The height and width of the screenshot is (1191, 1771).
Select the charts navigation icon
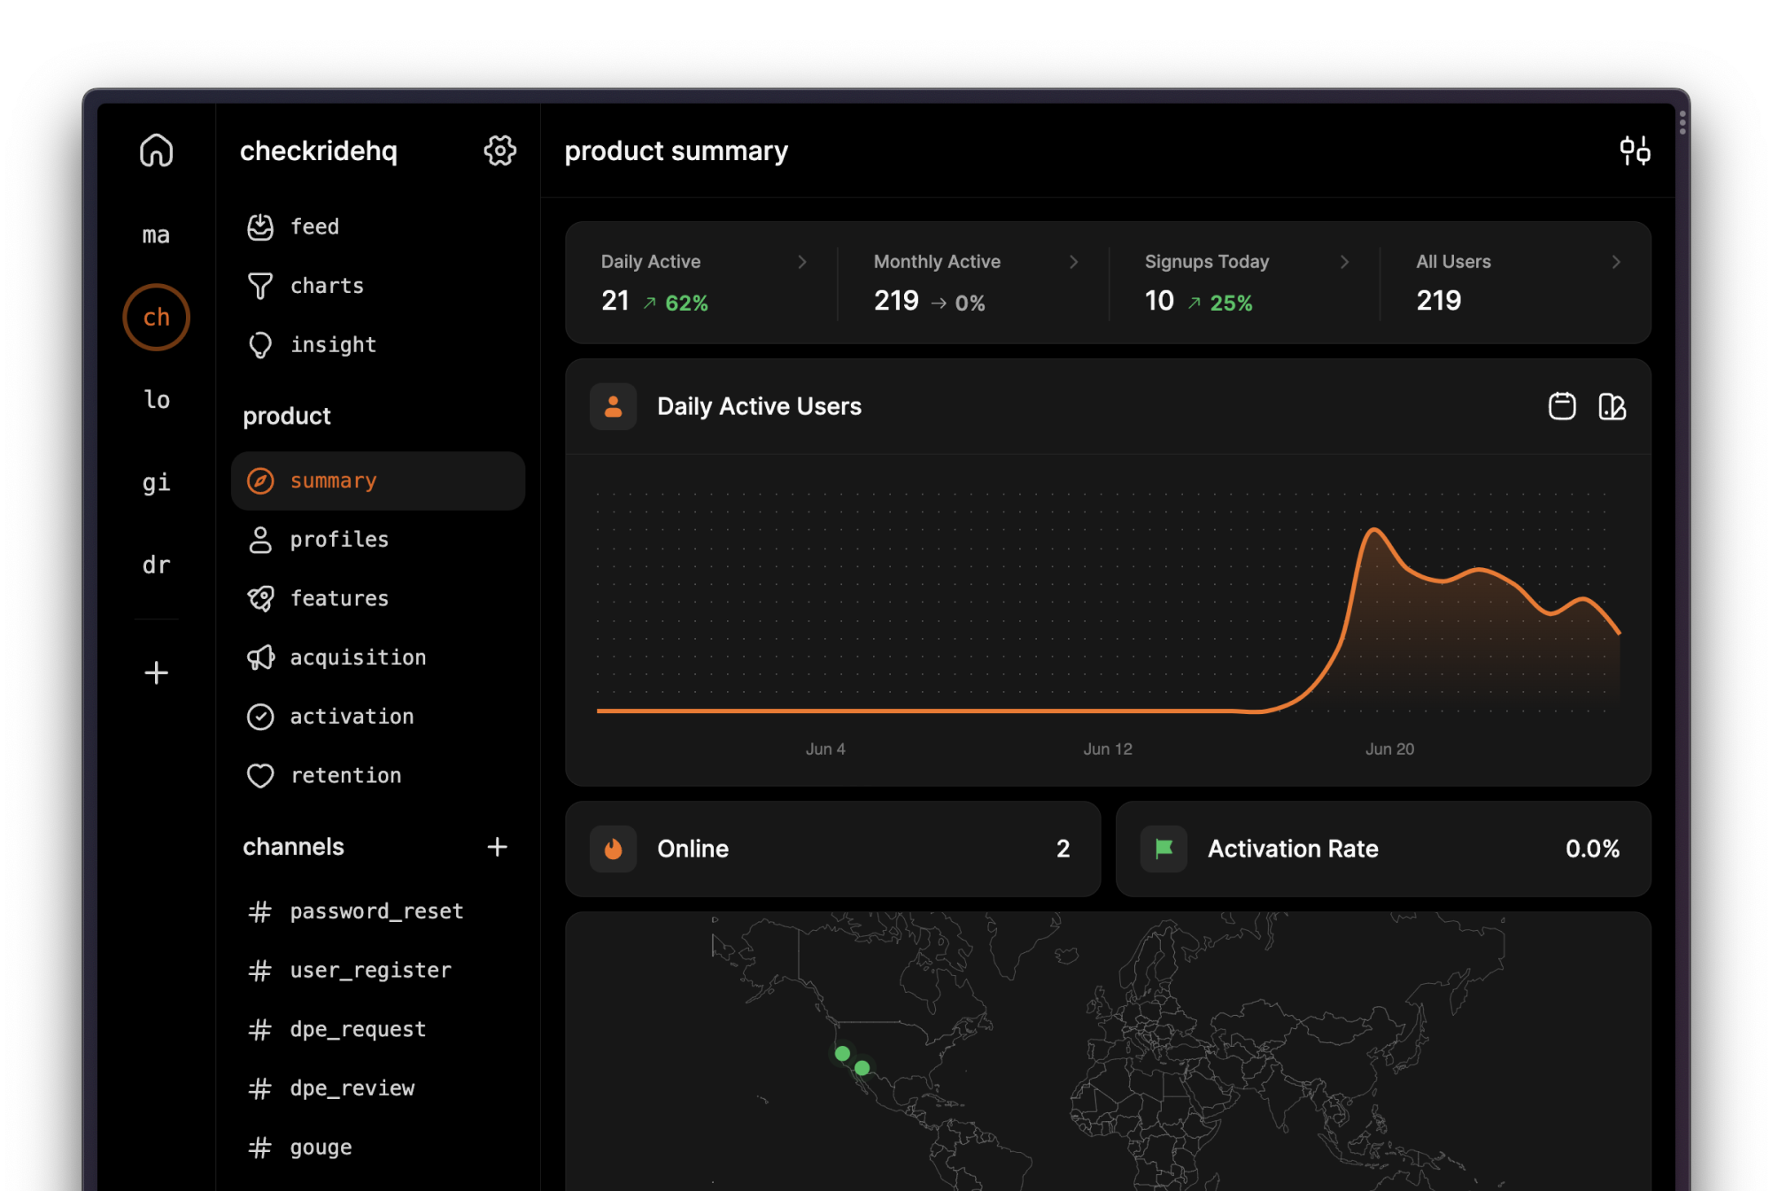click(259, 284)
